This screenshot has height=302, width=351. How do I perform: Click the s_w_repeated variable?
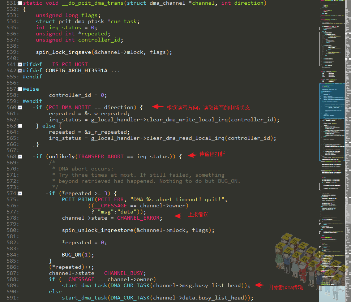tap(107, 114)
